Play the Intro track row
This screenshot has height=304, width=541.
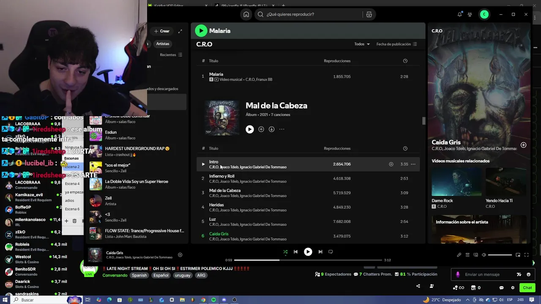tap(203, 164)
